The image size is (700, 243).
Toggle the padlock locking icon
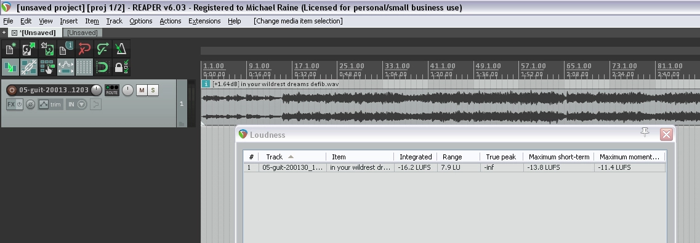coord(121,67)
